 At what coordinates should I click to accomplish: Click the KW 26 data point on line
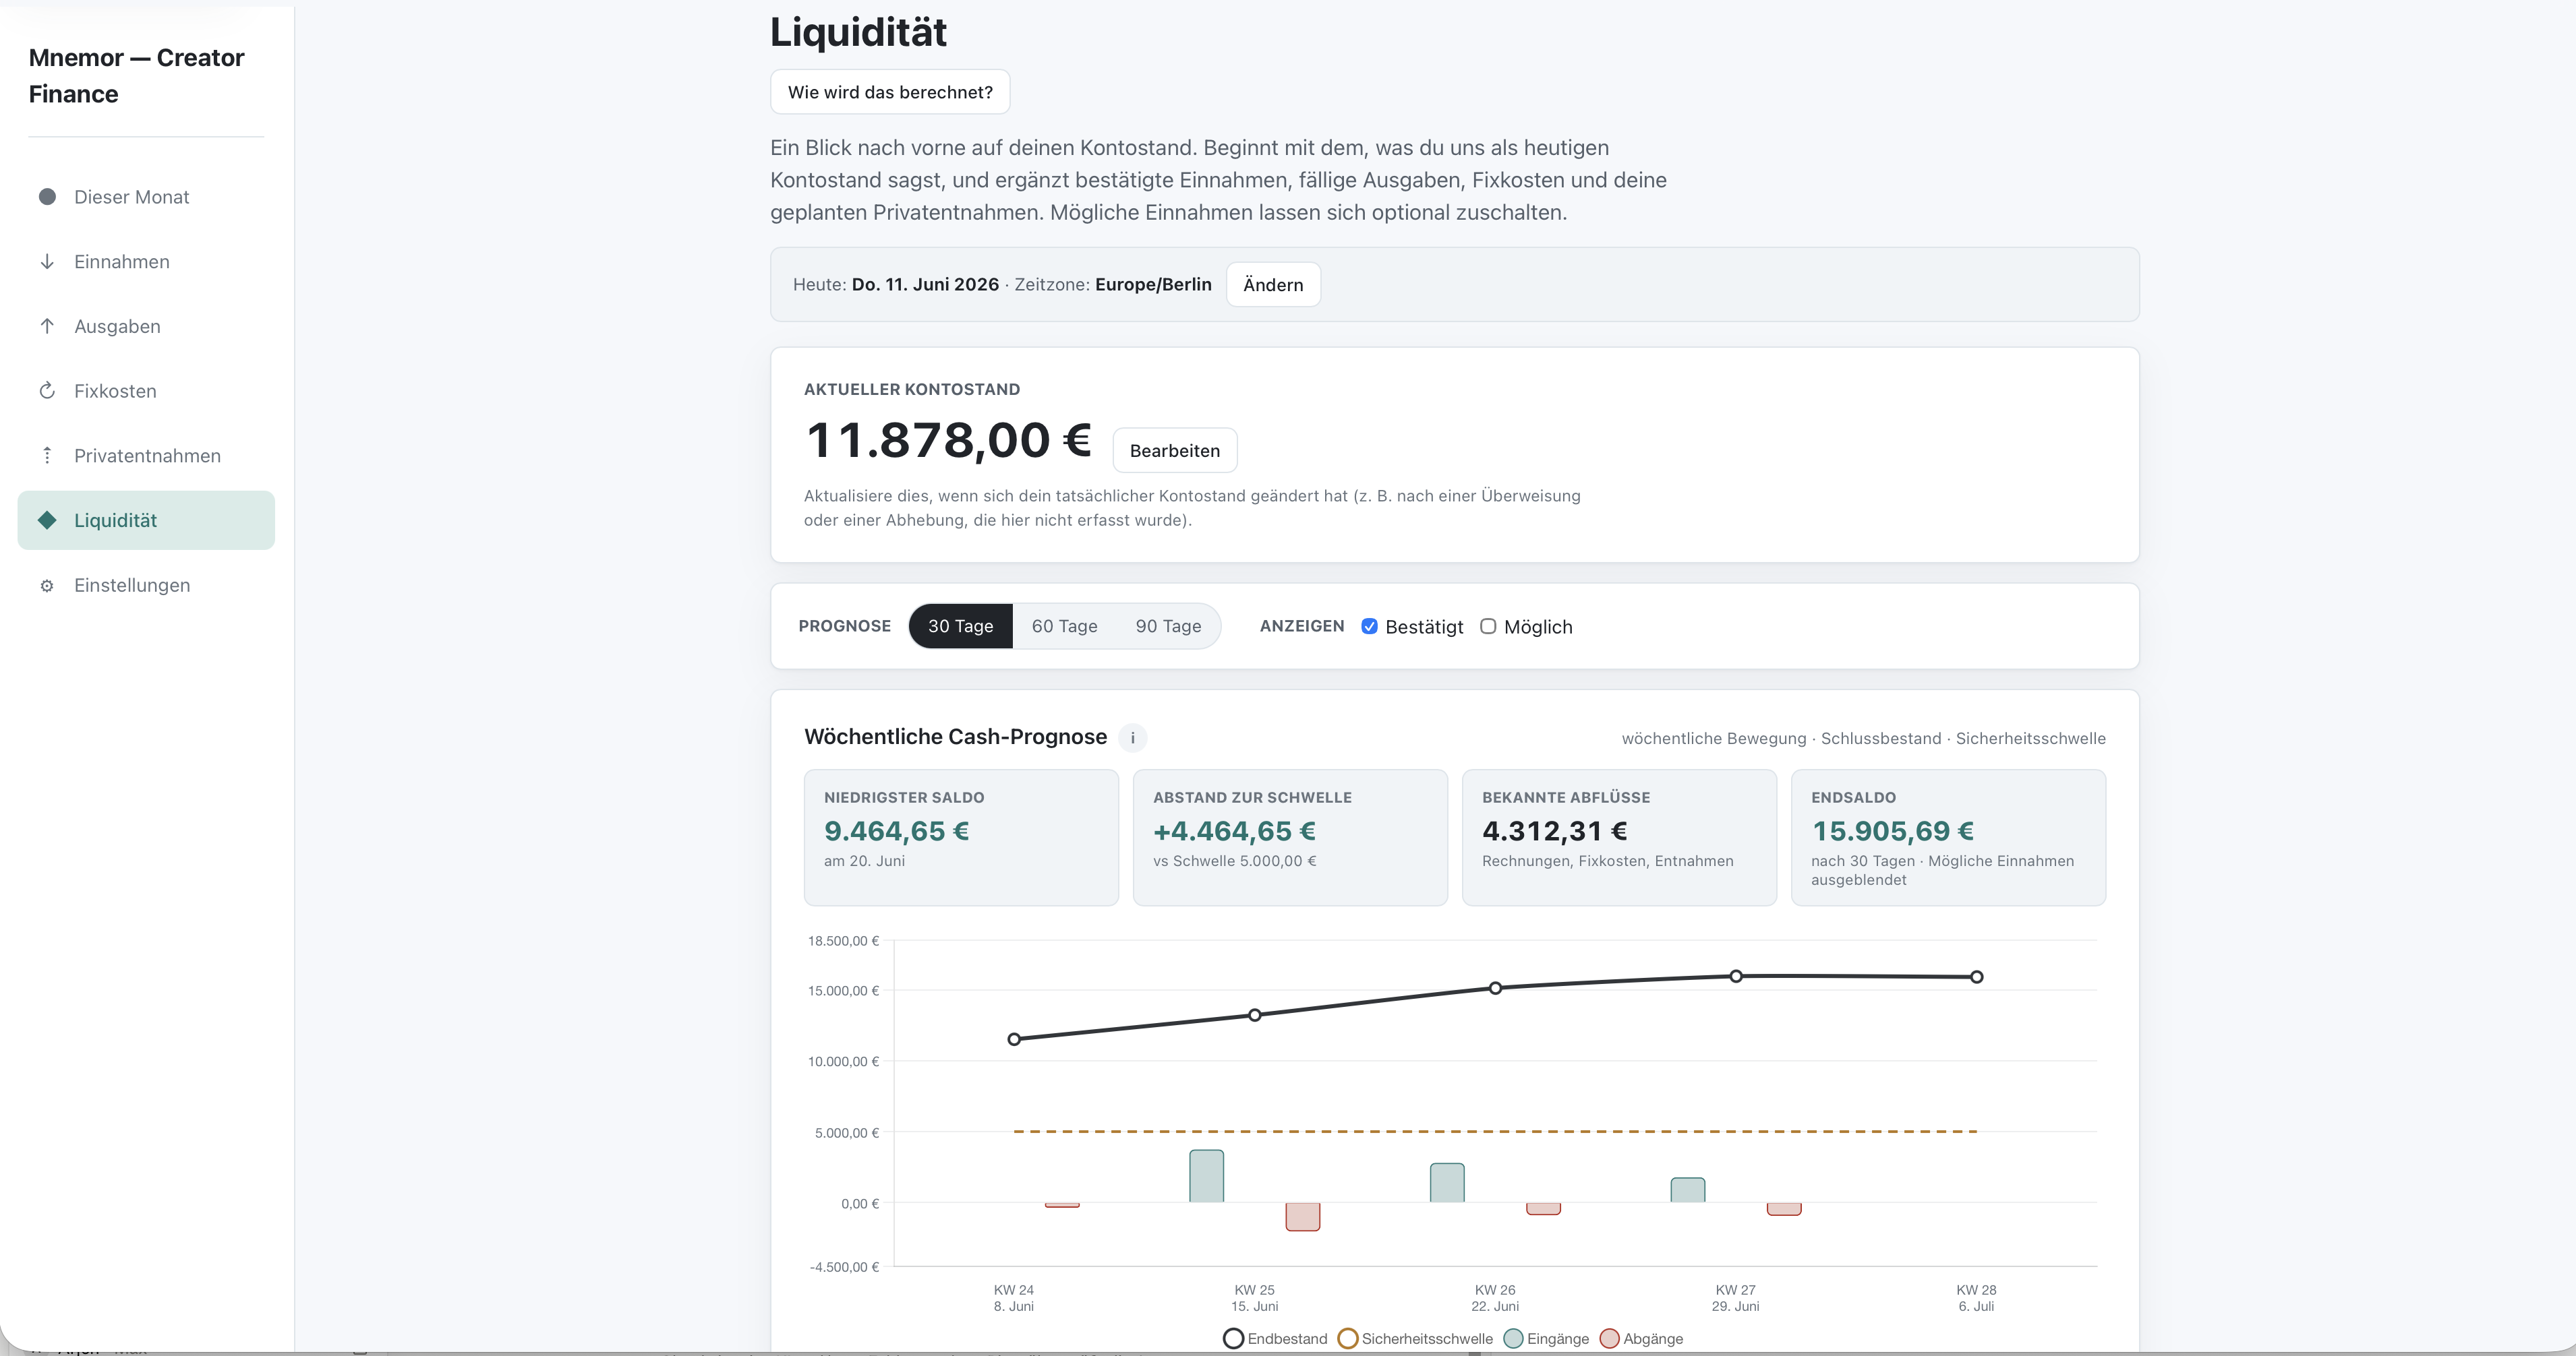1495,988
